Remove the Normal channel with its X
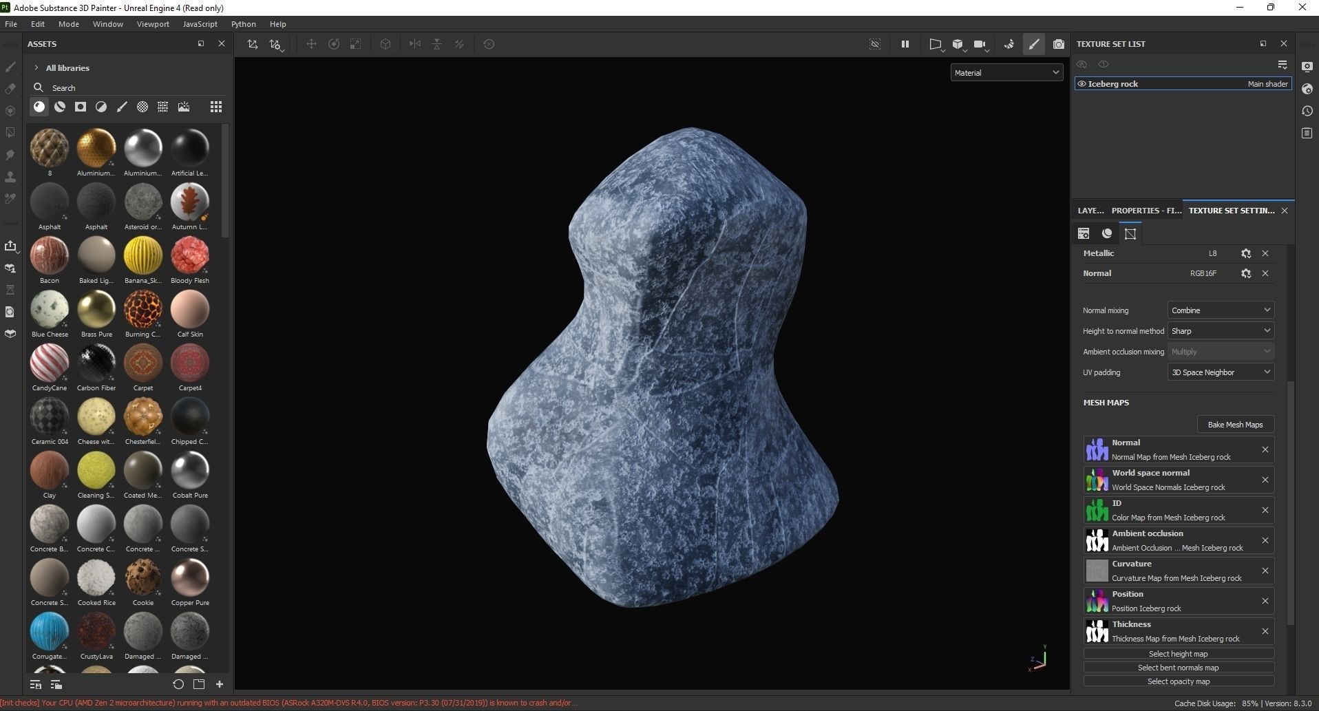This screenshot has height=711, width=1319. pos(1265,273)
